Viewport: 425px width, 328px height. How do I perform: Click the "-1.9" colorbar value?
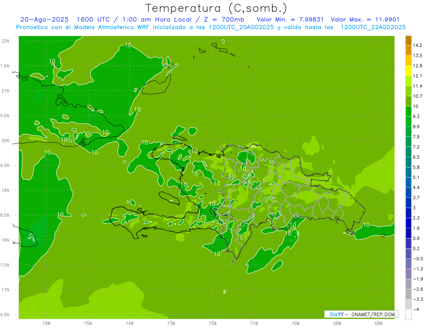coord(418,279)
